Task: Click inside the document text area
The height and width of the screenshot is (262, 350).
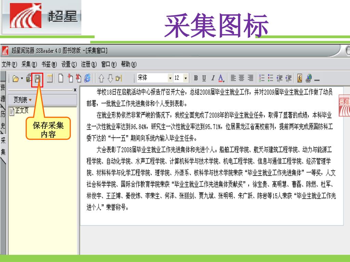Action: pyautogui.click(x=211, y=156)
